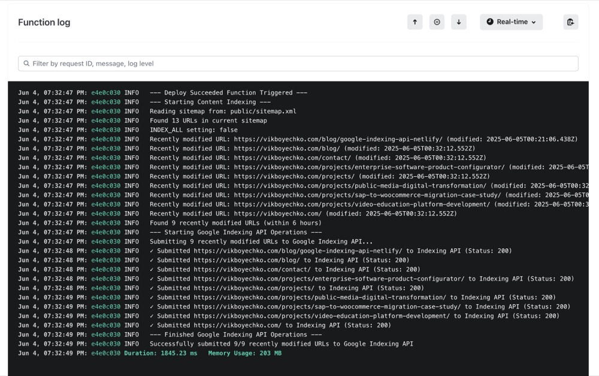Click request ID e4e0c030 on first log line

coord(106,92)
